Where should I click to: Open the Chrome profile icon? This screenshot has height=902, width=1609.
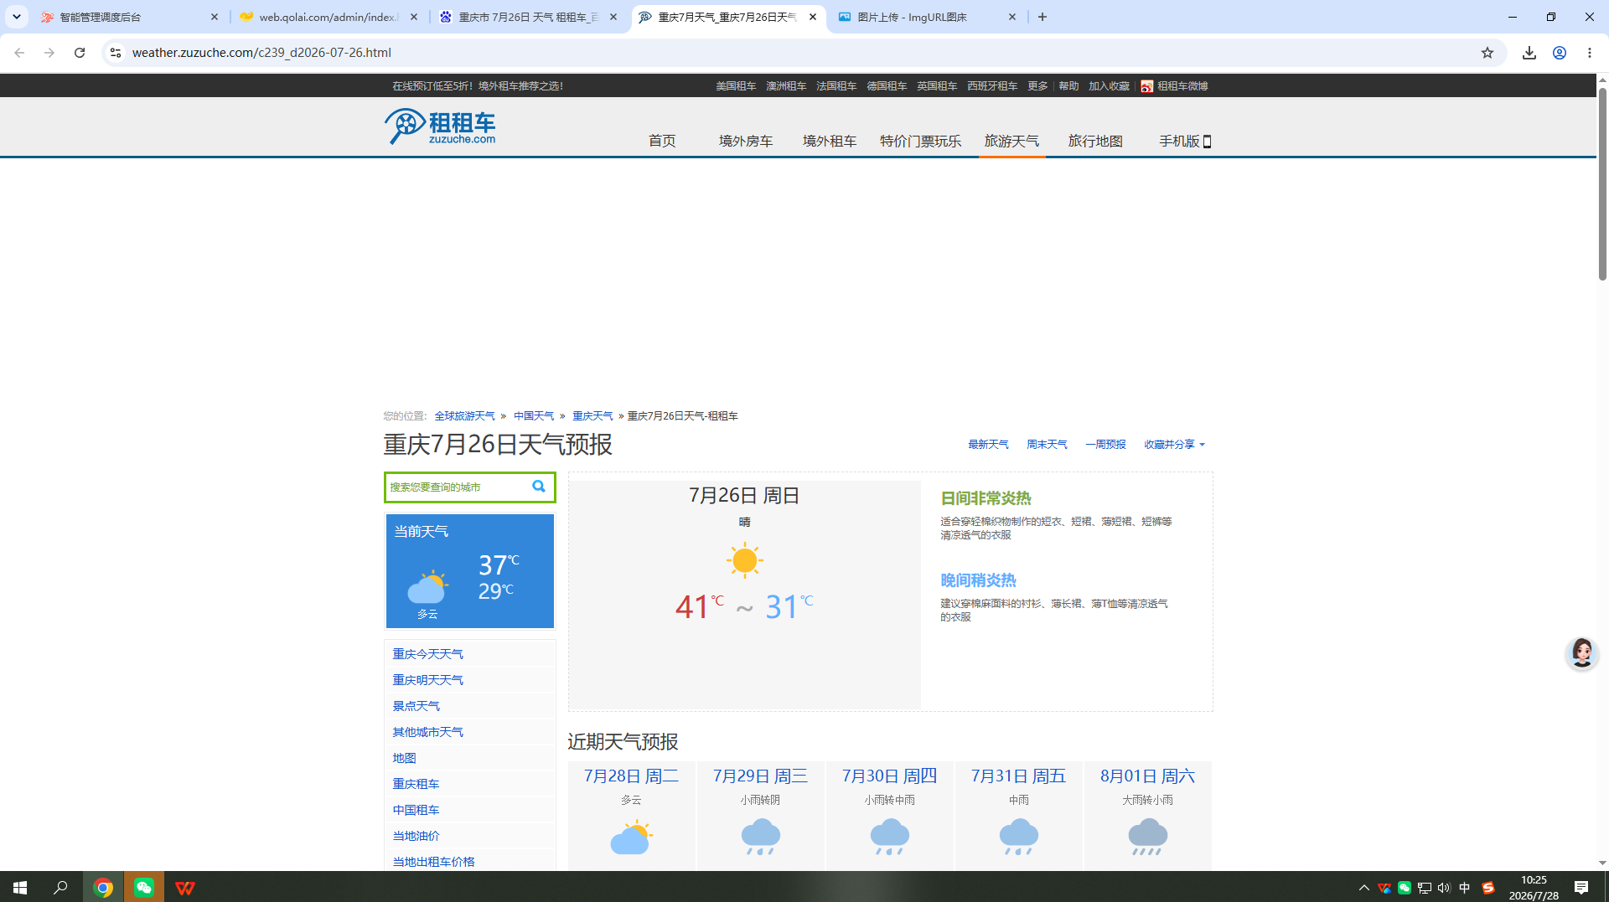(x=1560, y=53)
